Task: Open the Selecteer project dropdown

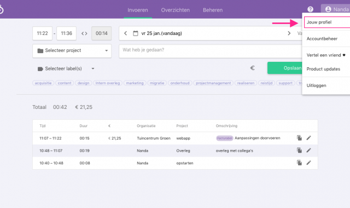Action: (72, 51)
